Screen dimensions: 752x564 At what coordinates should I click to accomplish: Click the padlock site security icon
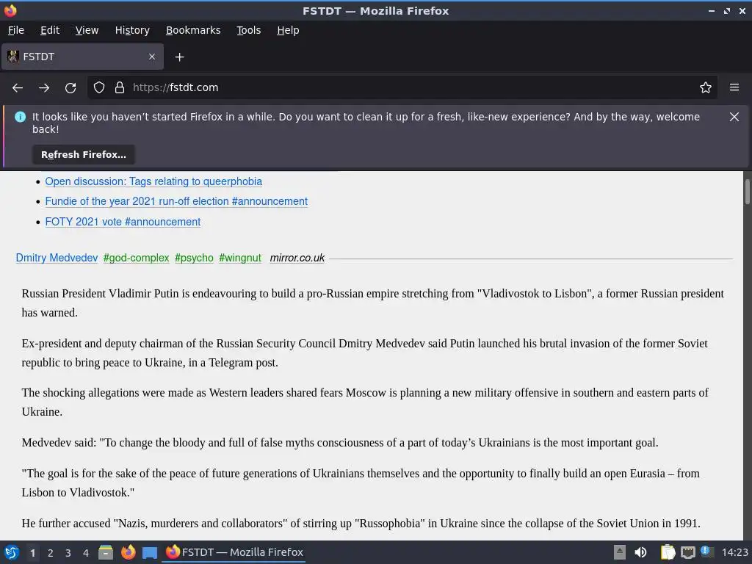(x=120, y=88)
